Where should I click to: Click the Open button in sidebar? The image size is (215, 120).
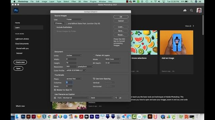coord(18,68)
